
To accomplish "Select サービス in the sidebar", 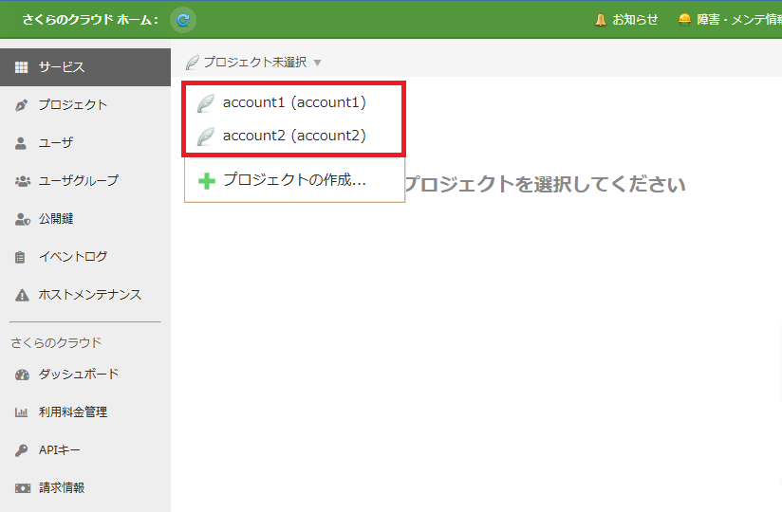I will [85, 67].
